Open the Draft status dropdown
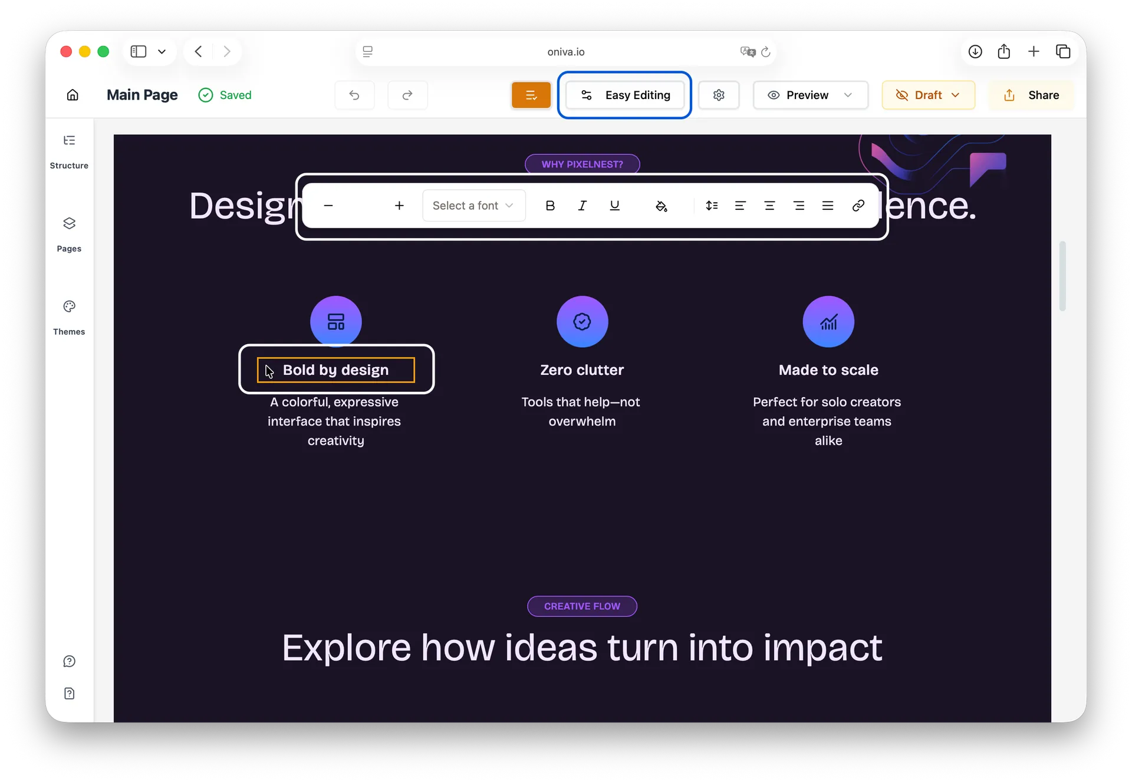The width and height of the screenshot is (1132, 782). (x=927, y=95)
